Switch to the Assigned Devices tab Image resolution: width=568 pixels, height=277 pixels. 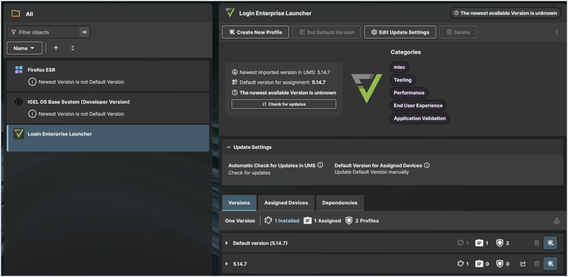coord(286,203)
